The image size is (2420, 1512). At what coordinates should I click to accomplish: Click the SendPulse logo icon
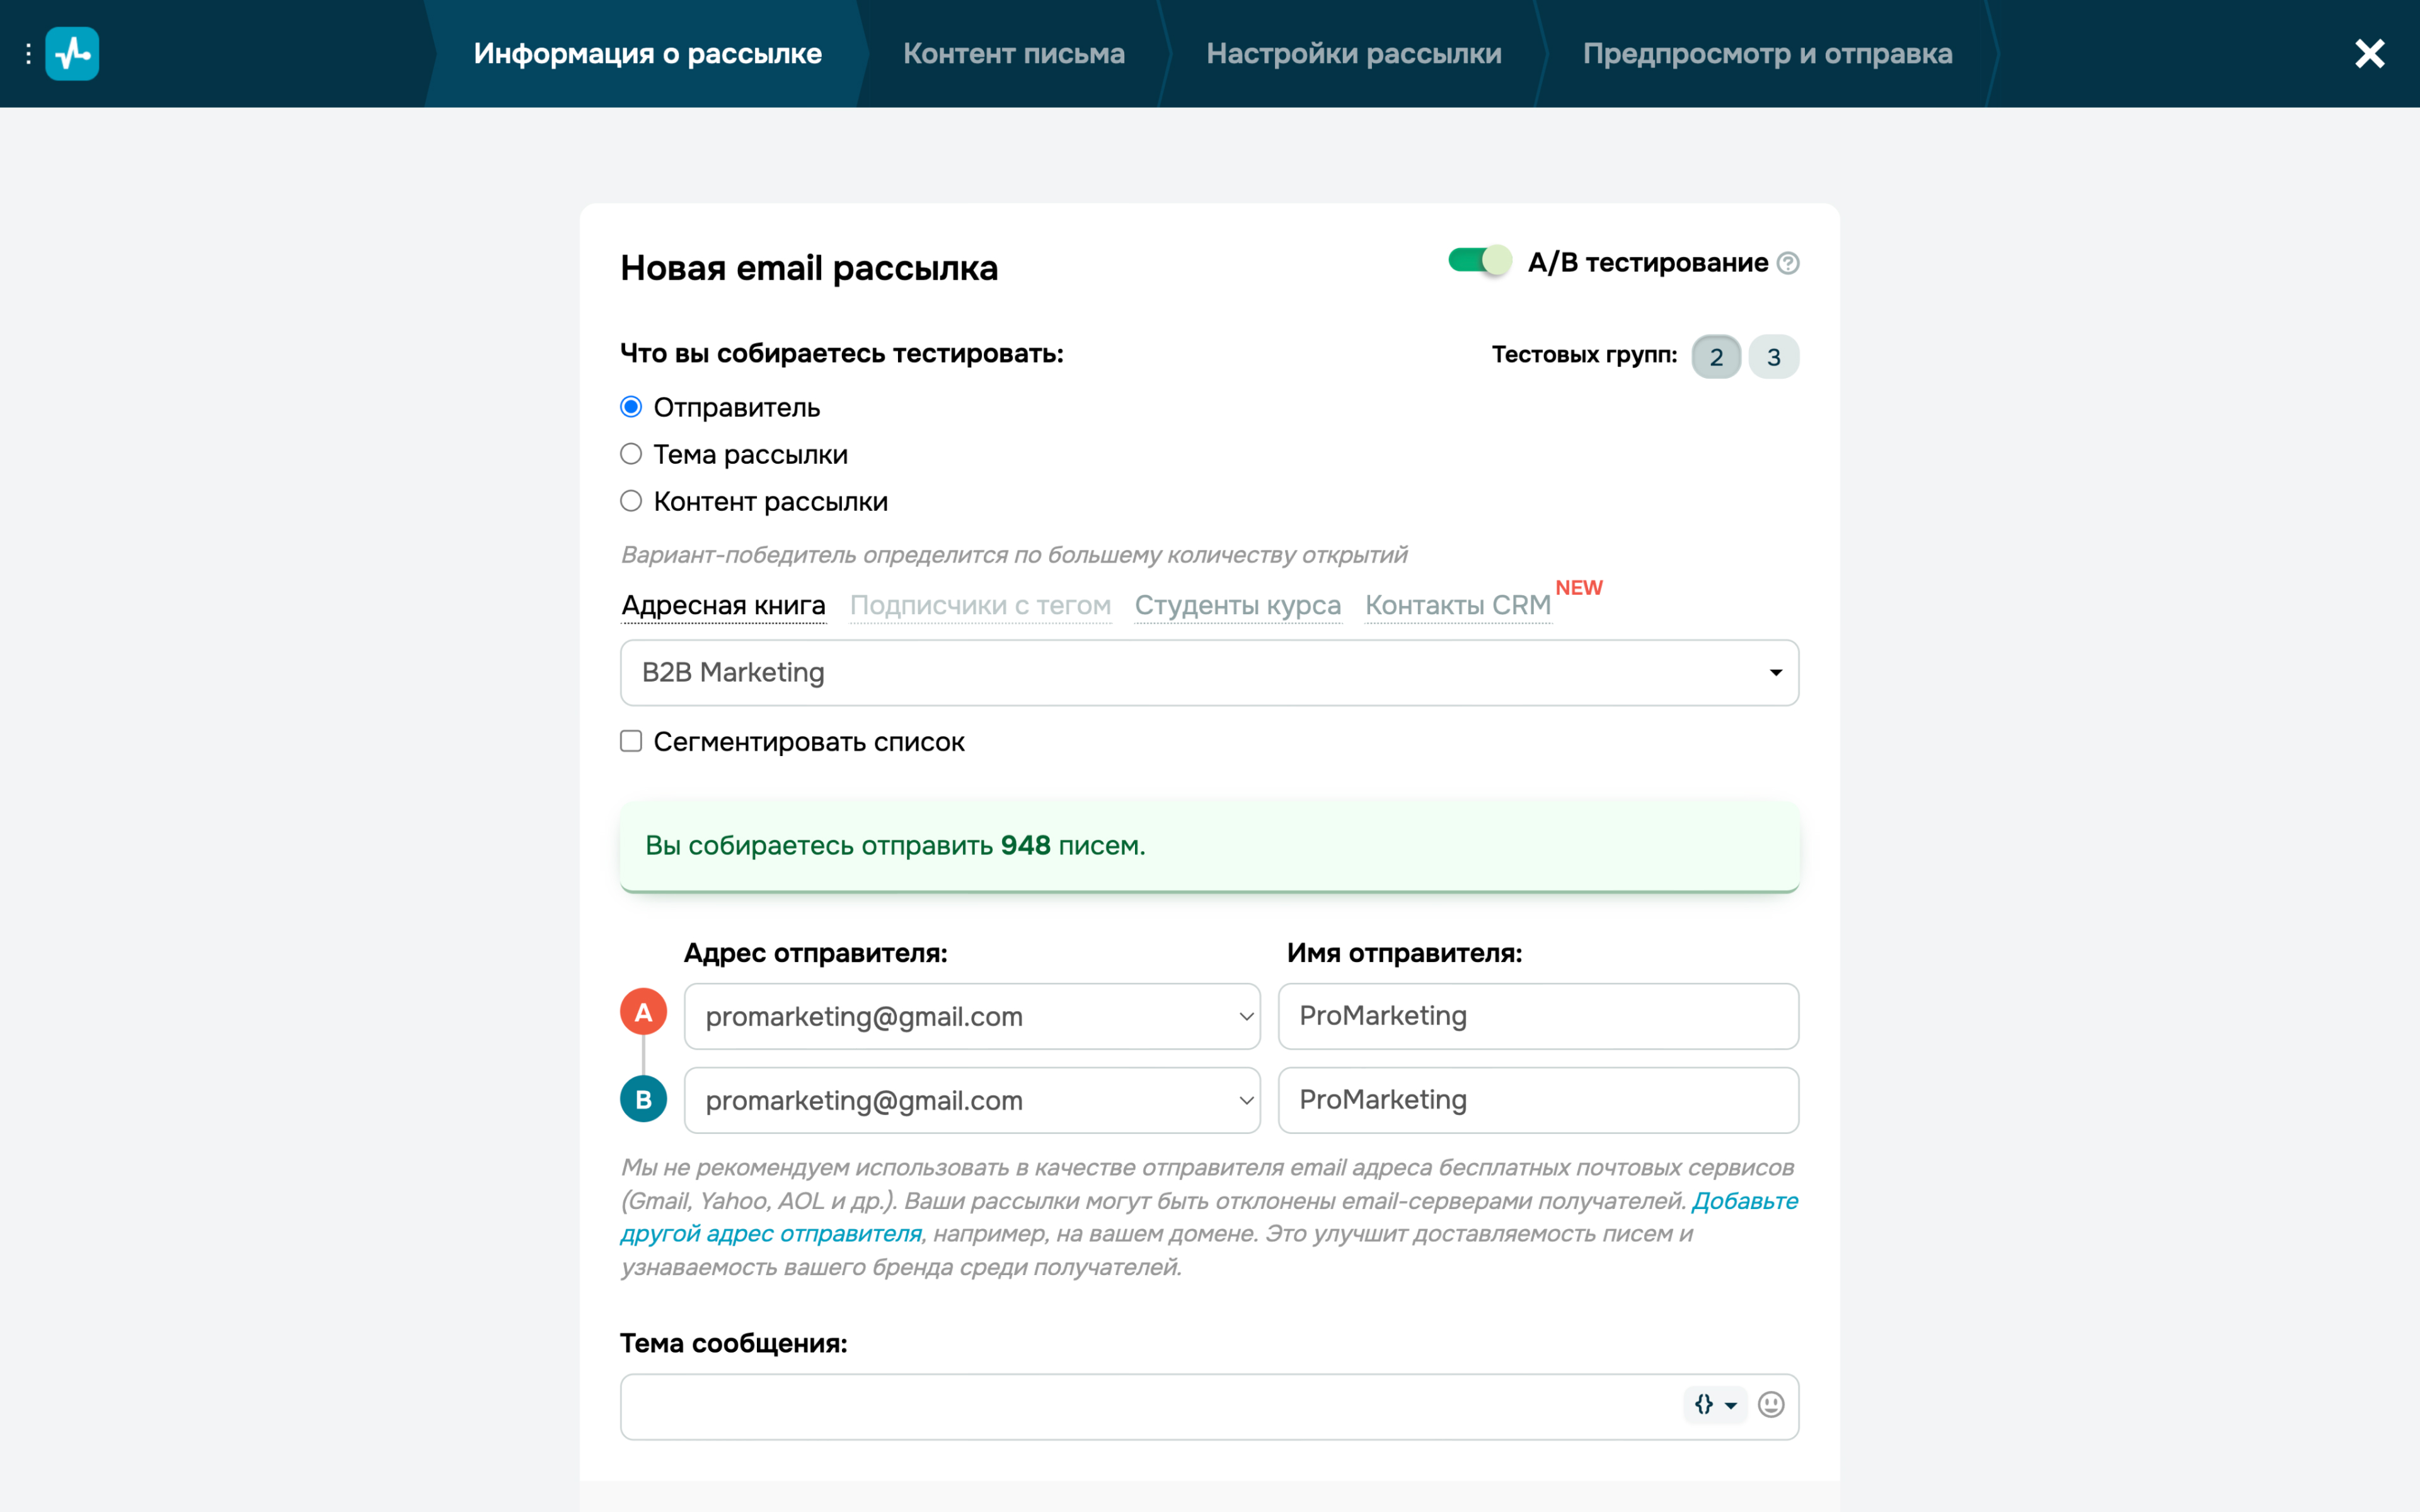(72, 53)
